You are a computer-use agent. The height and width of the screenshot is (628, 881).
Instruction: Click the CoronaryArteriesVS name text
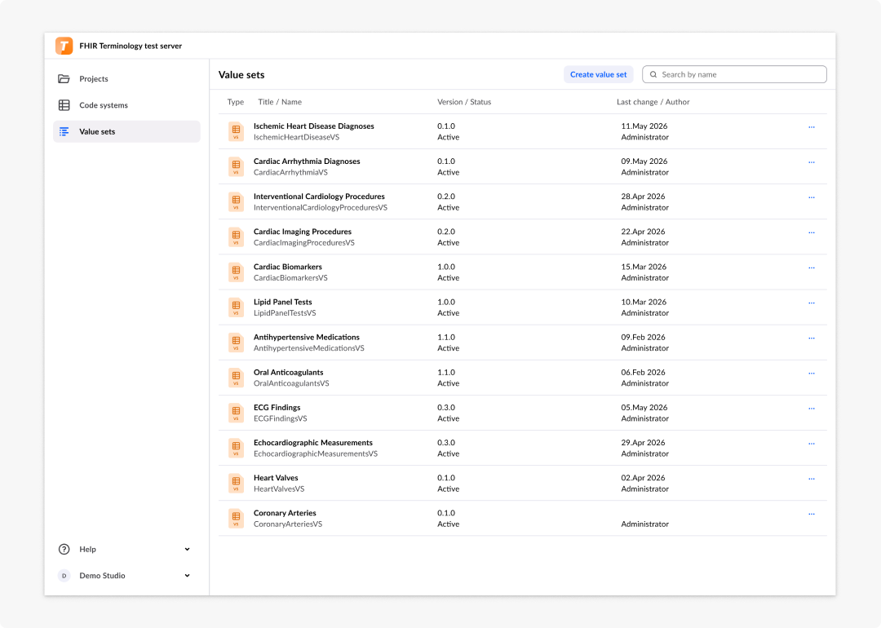pos(288,524)
